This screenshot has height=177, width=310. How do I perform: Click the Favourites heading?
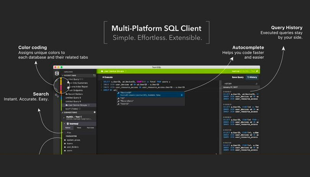point(71,136)
